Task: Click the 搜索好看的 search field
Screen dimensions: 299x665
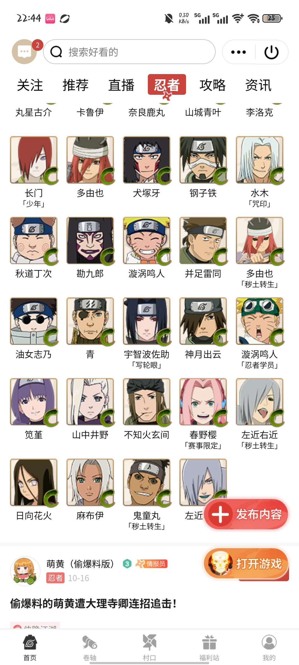Action: point(129,52)
